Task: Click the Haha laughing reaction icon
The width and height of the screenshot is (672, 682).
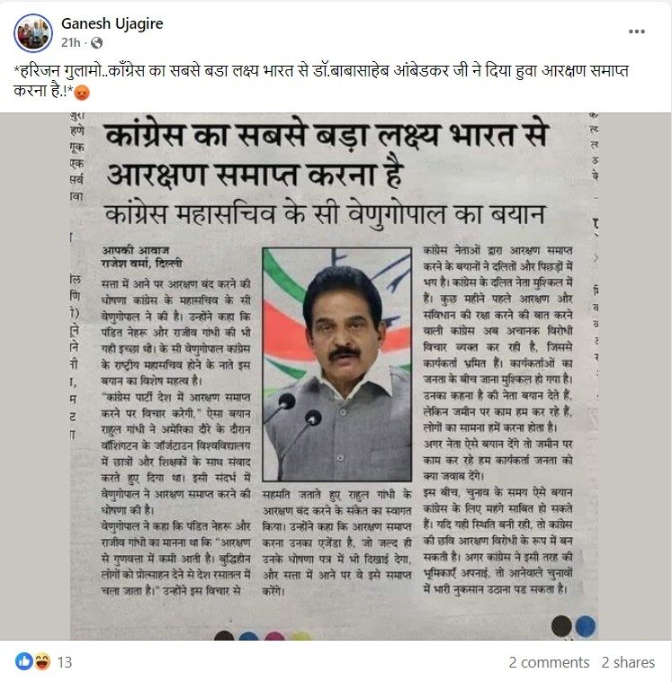Action: 41,661
